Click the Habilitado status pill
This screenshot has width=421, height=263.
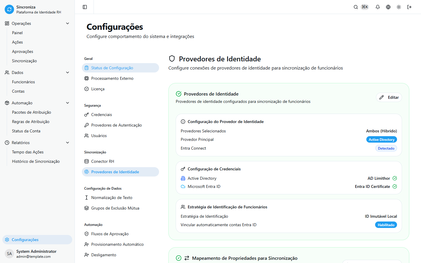[x=386, y=225]
